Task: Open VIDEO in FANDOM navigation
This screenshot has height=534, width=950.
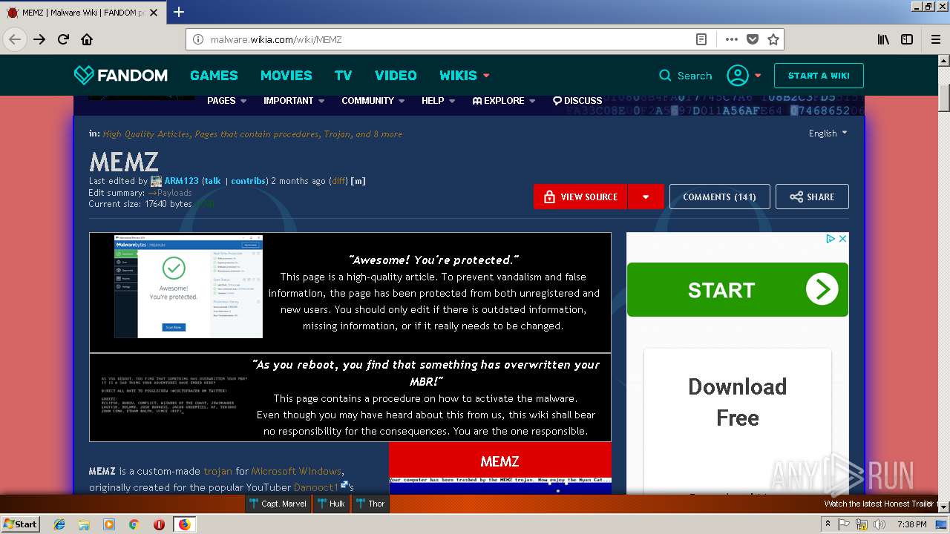Action: (396, 75)
